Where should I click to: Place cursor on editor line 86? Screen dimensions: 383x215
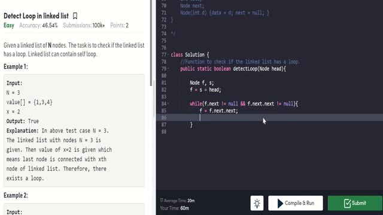(269, 118)
